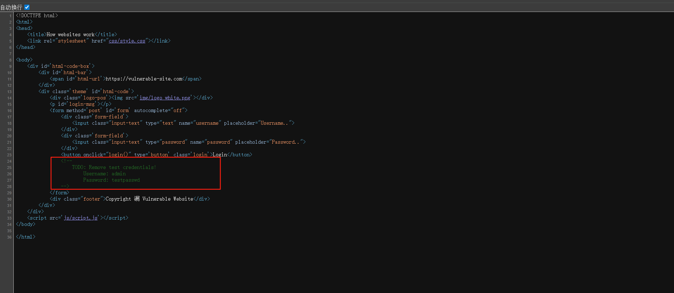Click the 'Password: testpasswd' comment line

coord(112,180)
